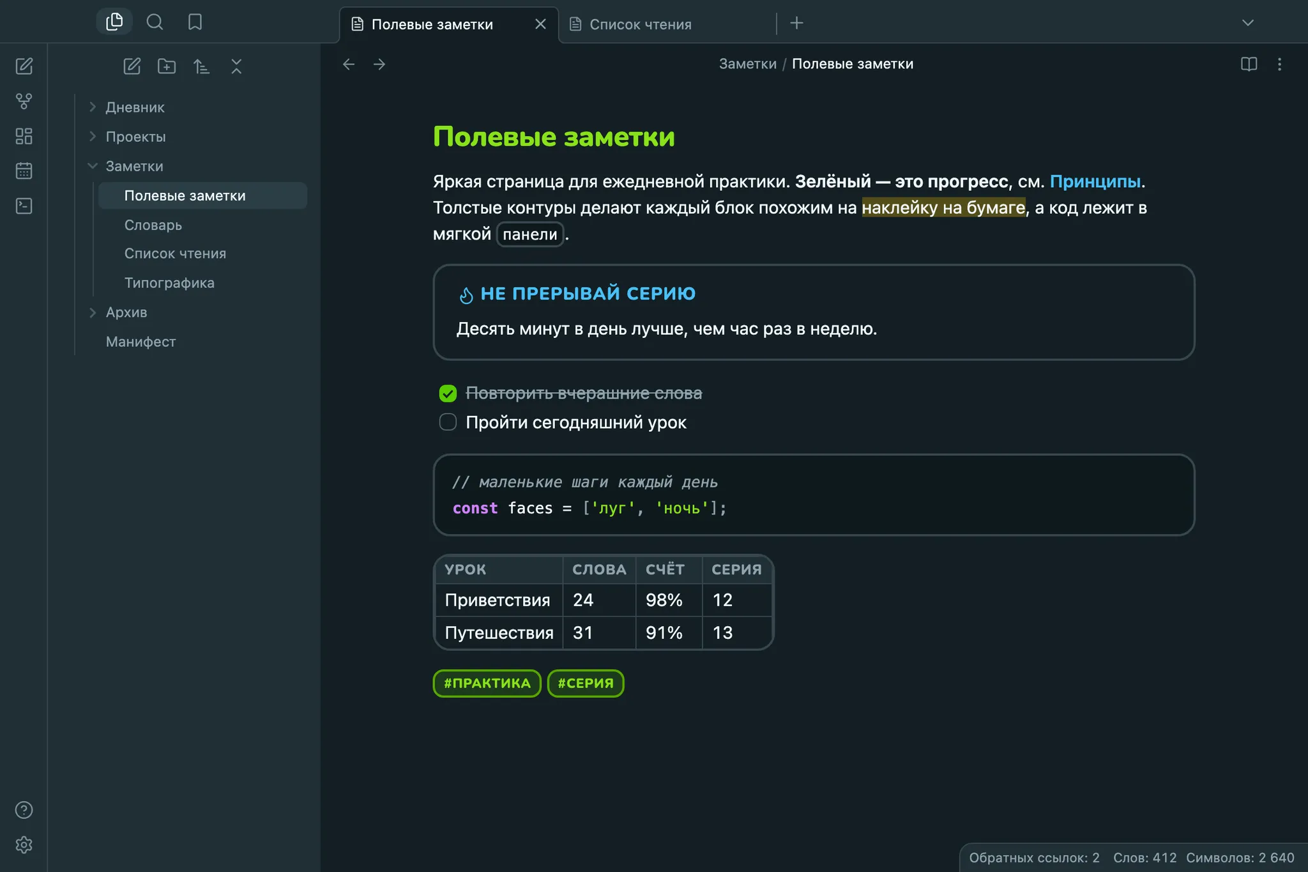Switch to reading view book icon

(1249, 64)
